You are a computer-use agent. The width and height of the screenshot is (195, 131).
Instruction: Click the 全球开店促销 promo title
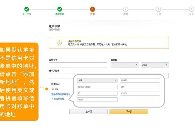pyautogui.click(x=74, y=41)
